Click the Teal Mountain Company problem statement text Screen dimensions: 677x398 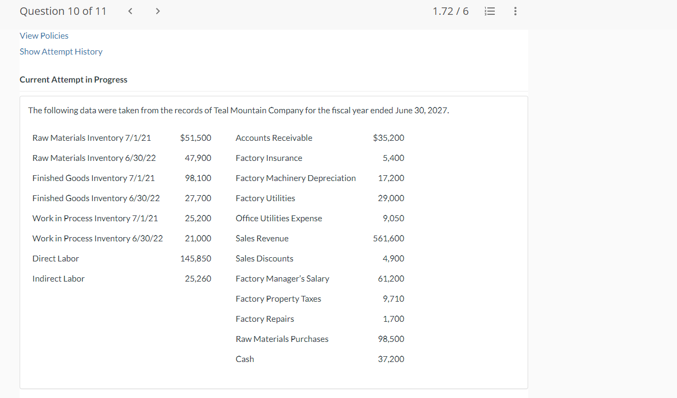click(238, 110)
